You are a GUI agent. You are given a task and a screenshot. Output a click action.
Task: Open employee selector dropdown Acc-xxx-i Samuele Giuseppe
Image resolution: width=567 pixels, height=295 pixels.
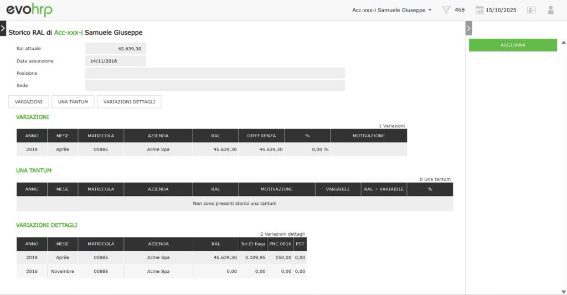[x=391, y=10]
